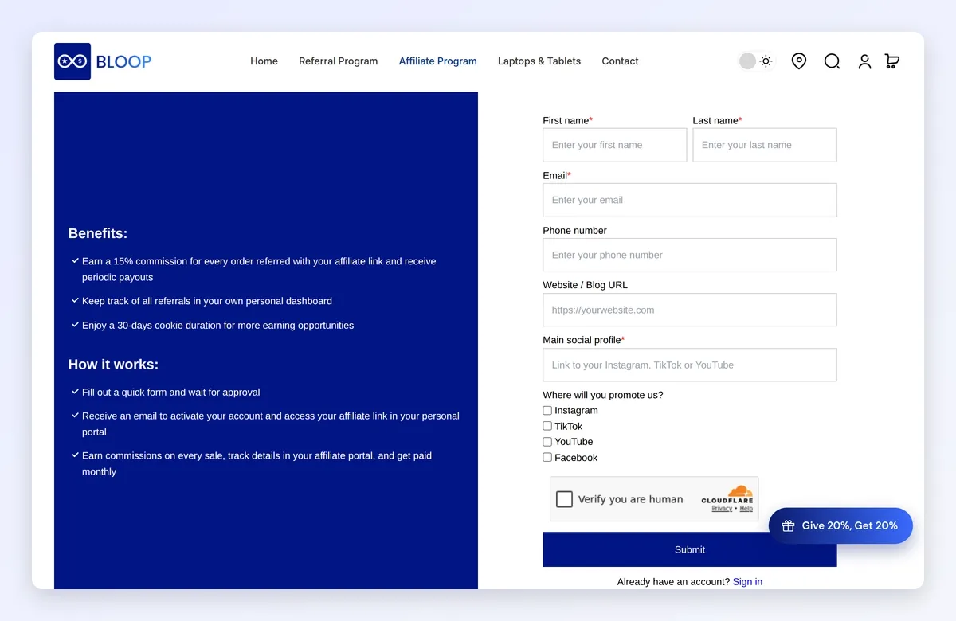The height and width of the screenshot is (621, 956).
Task: Check the YouTube checkbox
Action: [x=547, y=442]
